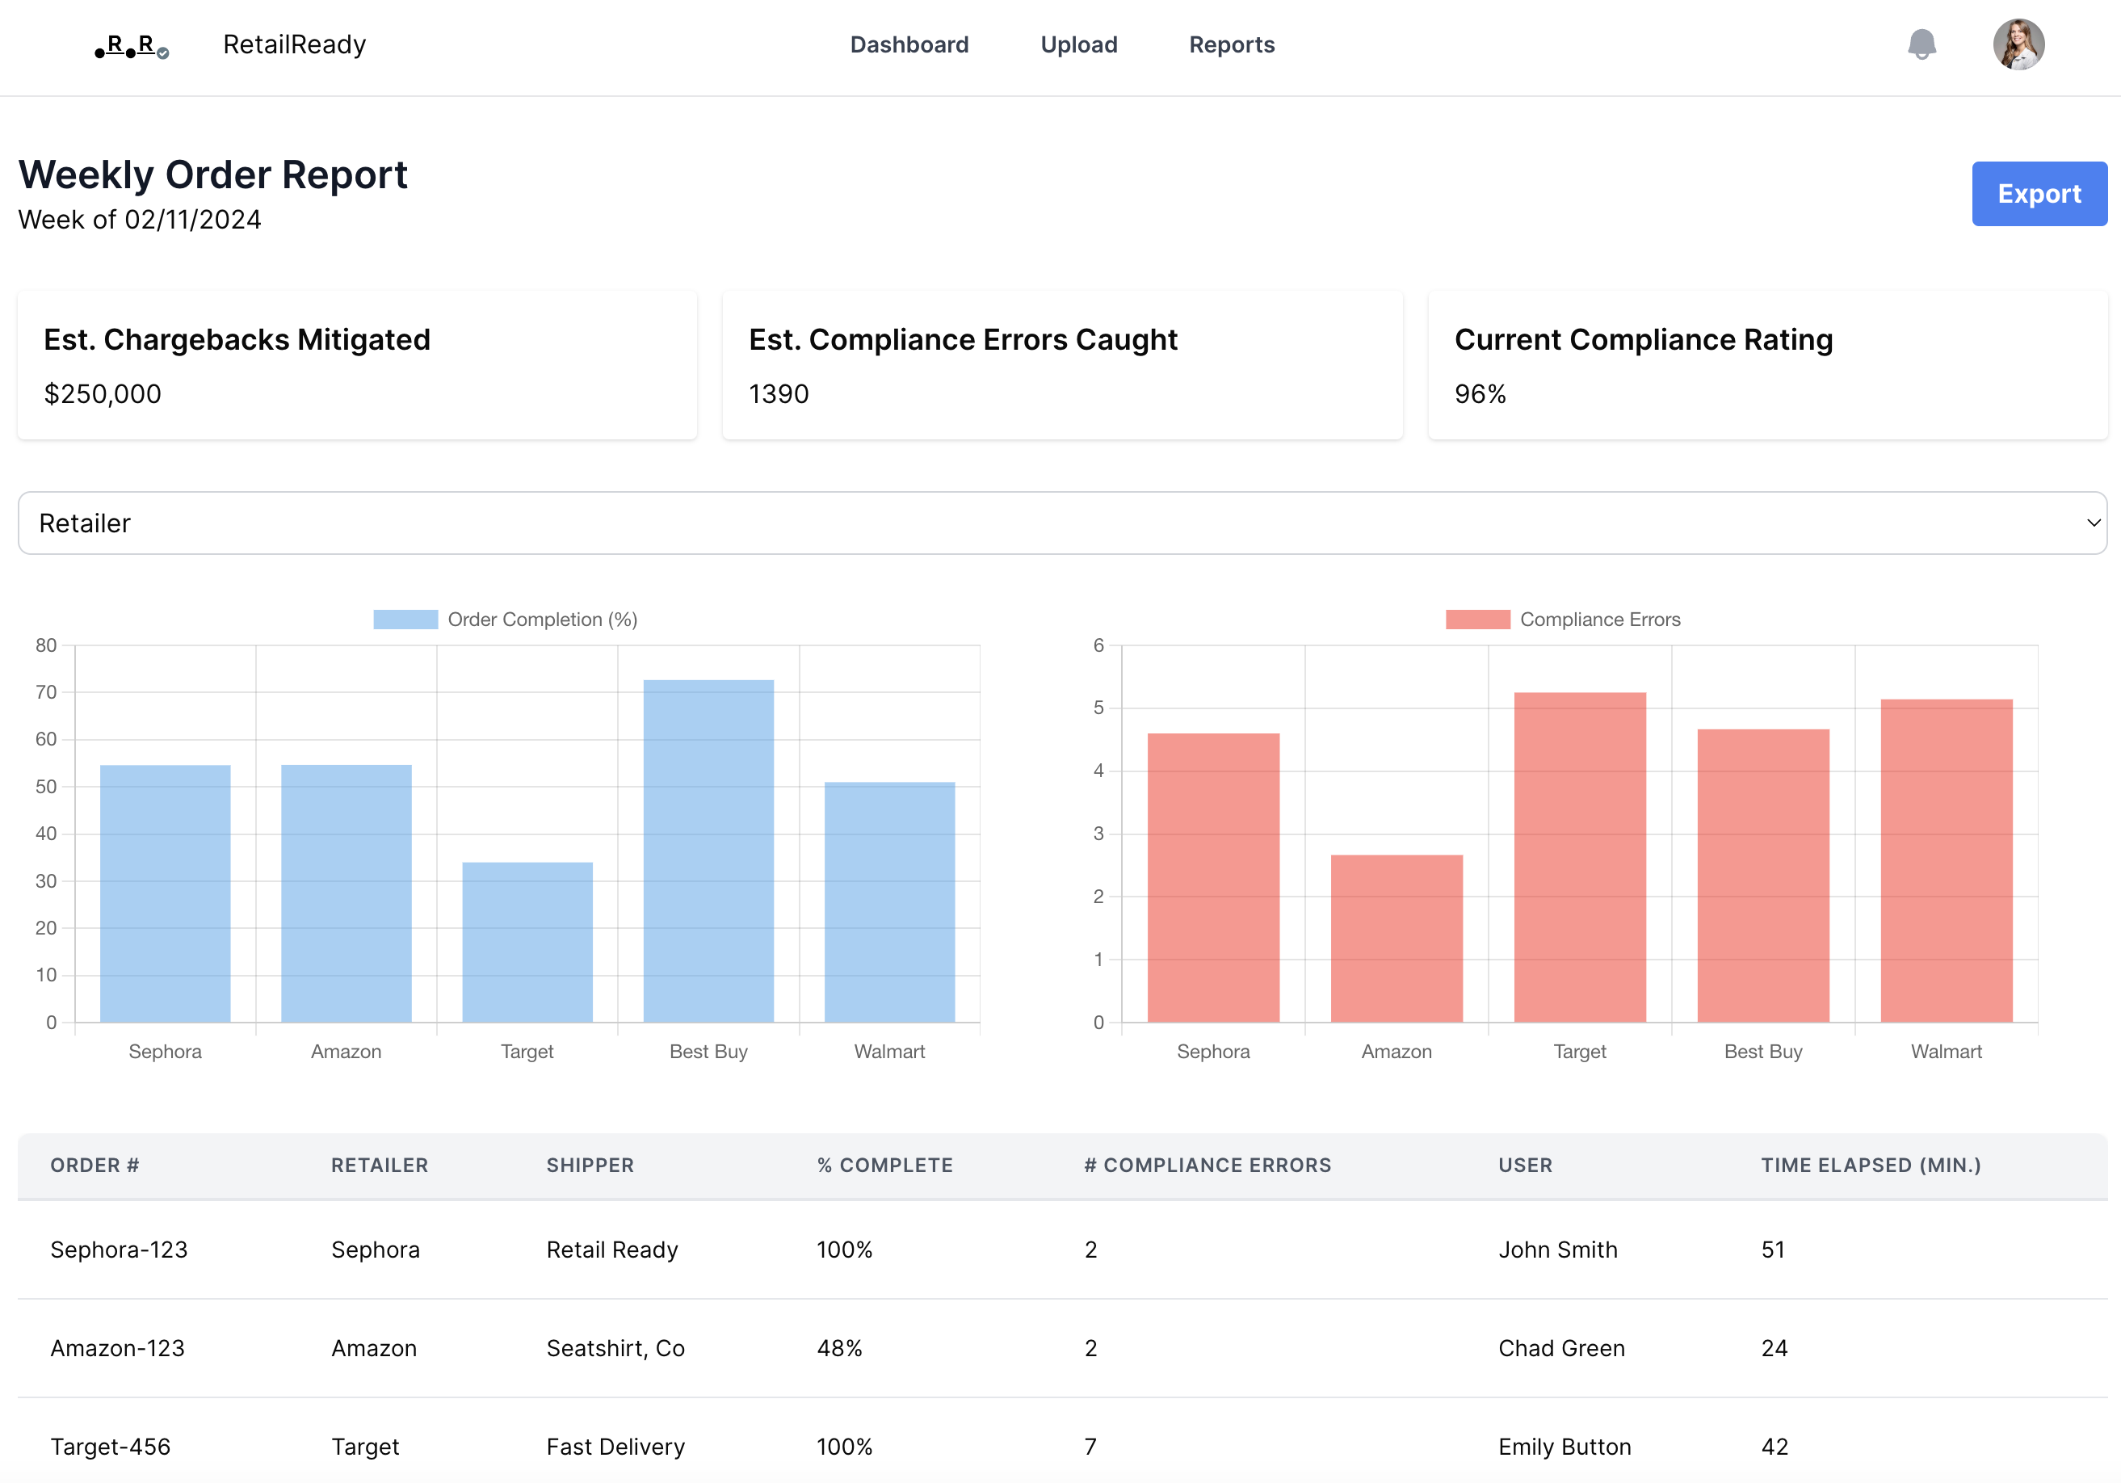Go to the Dashboard tab
Image resolution: width=2121 pixels, height=1483 pixels.
909,44
